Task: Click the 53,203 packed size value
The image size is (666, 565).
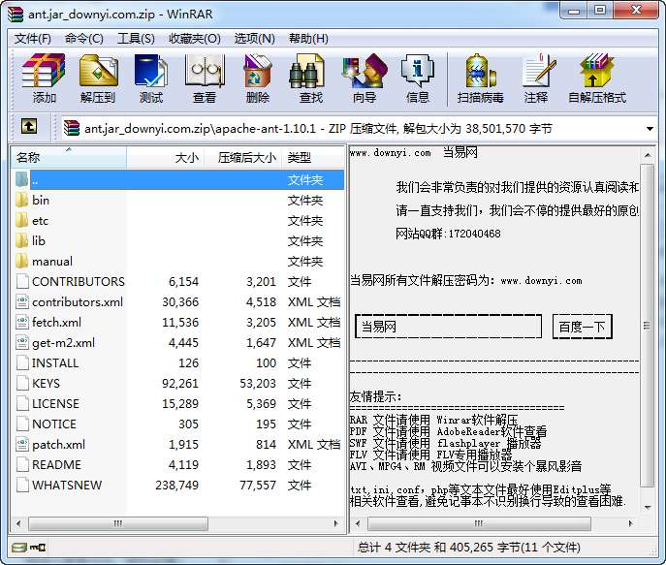Action: coord(258,384)
